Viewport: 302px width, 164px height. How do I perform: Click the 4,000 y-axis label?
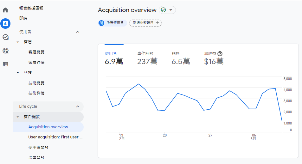pos(287,90)
